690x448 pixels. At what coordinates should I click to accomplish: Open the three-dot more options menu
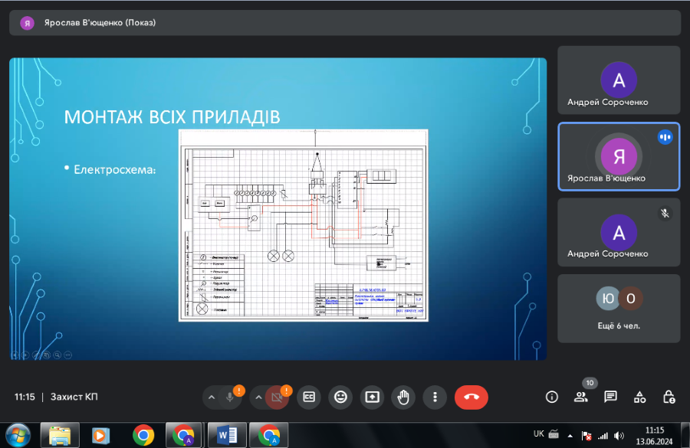click(x=435, y=397)
